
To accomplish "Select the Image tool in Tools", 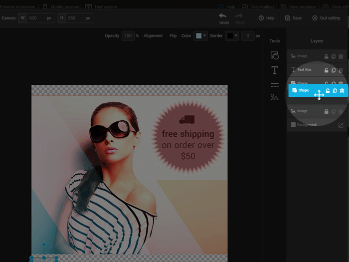I will tap(274, 97).
